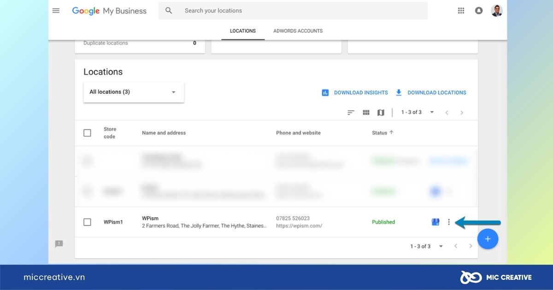This screenshot has width=553, height=290.
Task: Open the user account avatar
Action: pos(497,11)
